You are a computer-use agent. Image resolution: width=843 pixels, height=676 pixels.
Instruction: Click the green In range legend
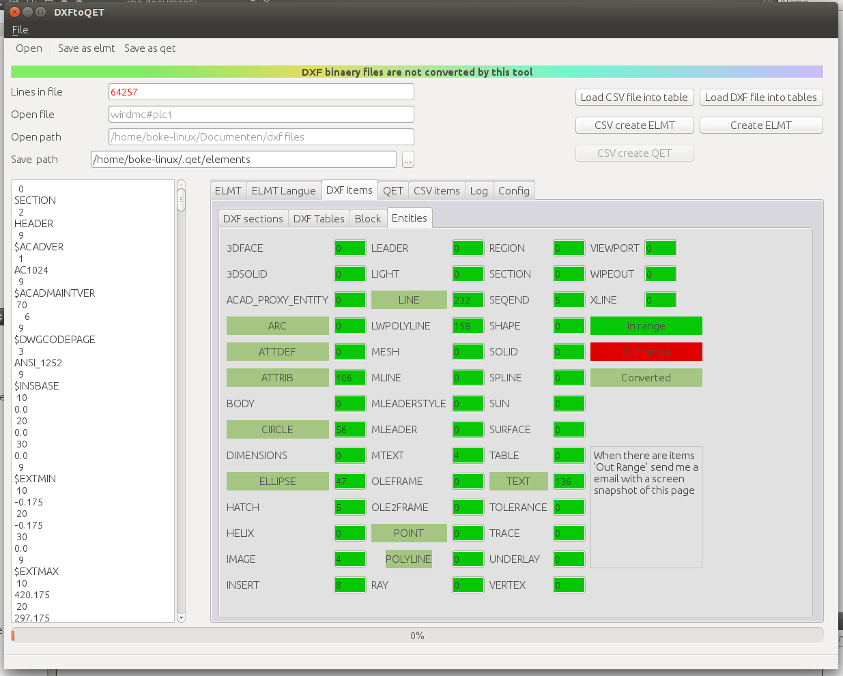point(646,326)
